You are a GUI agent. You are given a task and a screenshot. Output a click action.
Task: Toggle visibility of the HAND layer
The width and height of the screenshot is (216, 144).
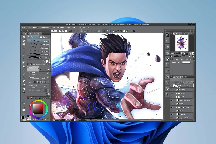(171, 103)
